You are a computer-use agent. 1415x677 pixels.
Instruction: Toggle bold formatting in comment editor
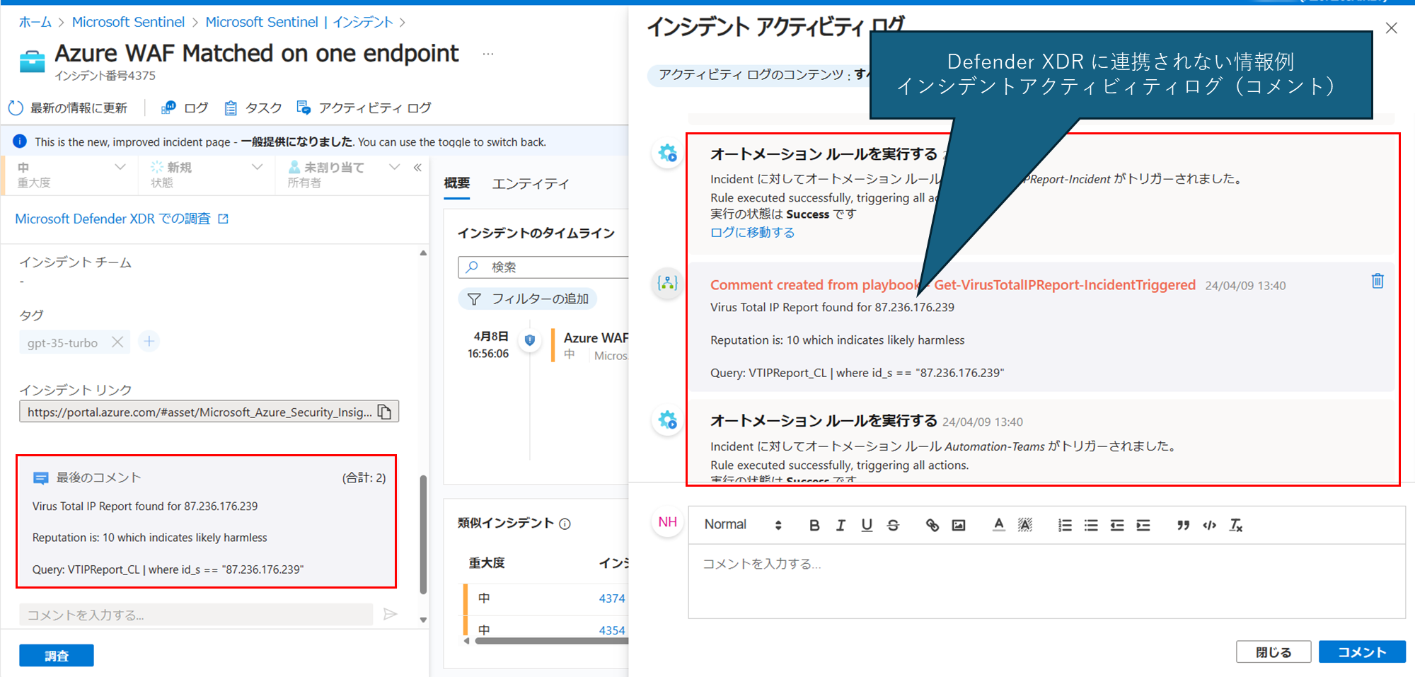click(814, 525)
